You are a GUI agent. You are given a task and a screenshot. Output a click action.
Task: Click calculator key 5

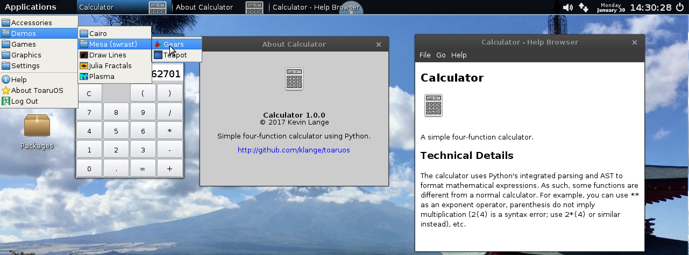pos(116,131)
